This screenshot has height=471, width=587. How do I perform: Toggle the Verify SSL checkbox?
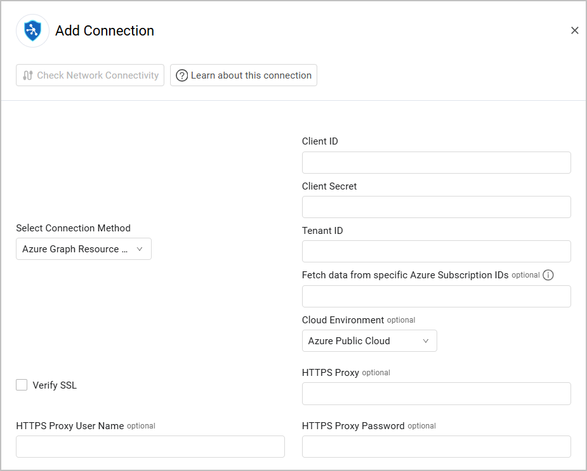coord(22,385)
